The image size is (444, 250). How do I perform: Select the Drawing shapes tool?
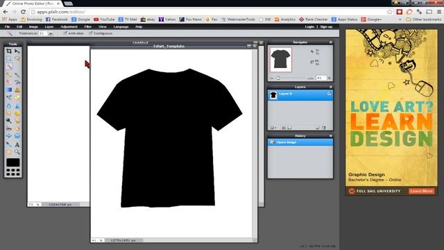17,97
